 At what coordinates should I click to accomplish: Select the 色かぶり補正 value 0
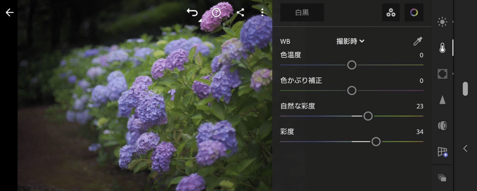[421, 81]
